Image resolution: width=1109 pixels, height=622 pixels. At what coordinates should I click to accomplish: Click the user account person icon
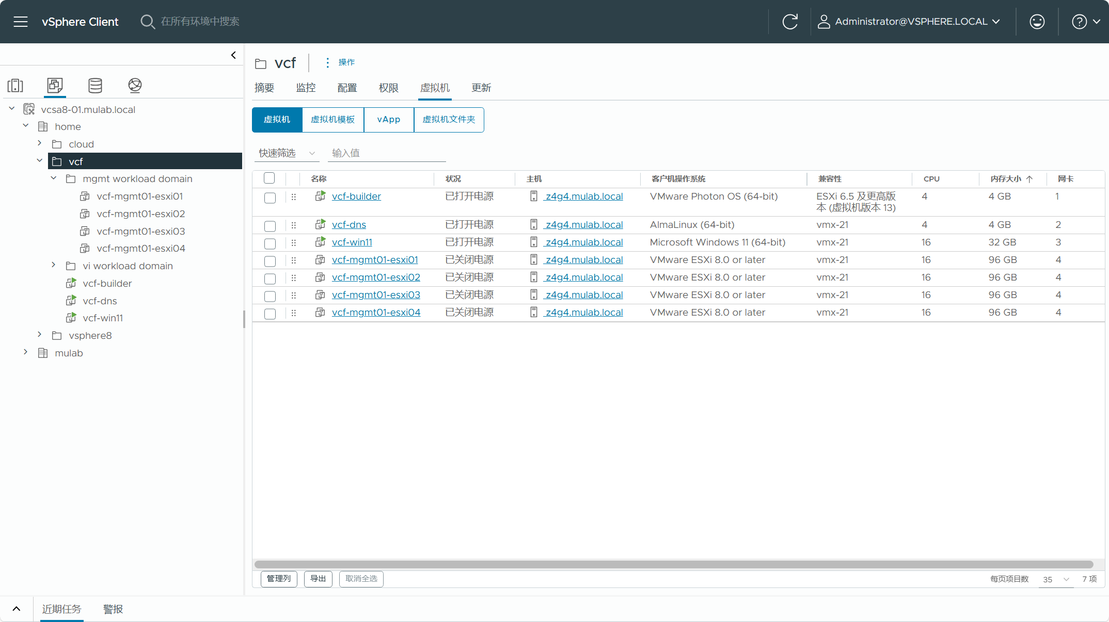[x=824, y=22]
